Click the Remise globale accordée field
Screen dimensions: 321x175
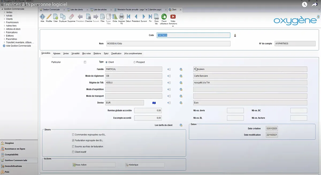(148, 111)
